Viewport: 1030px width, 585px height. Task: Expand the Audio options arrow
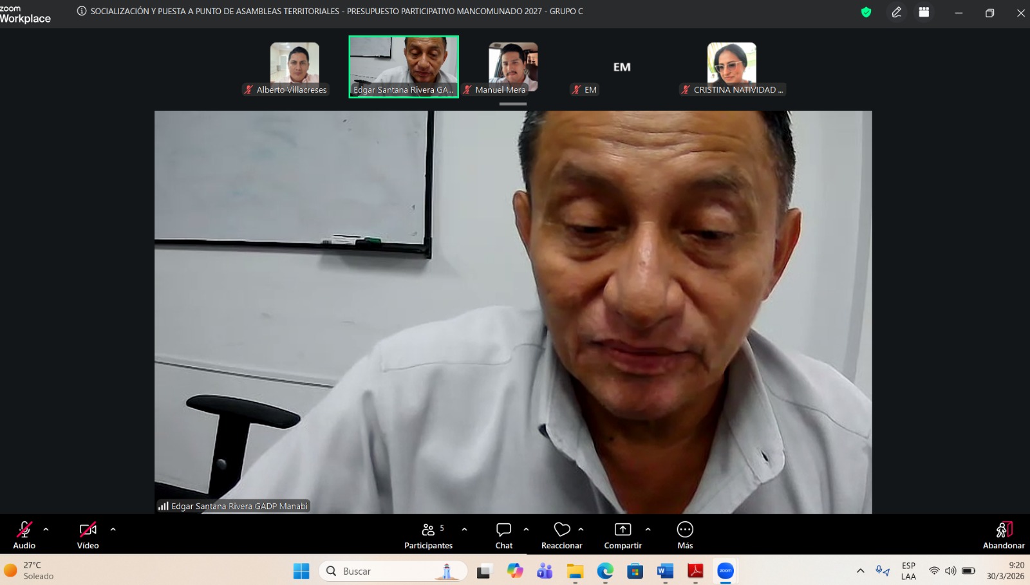(x=46, y=530)
